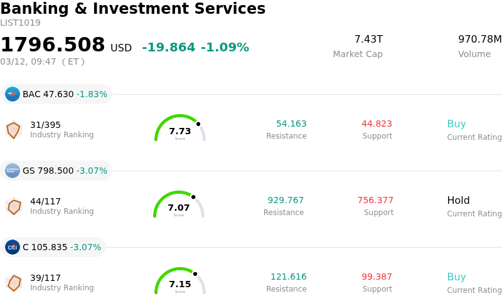Click Citi industry ranking radar icon
Viewport: 502px width, 306px height.
coord(13,283)
